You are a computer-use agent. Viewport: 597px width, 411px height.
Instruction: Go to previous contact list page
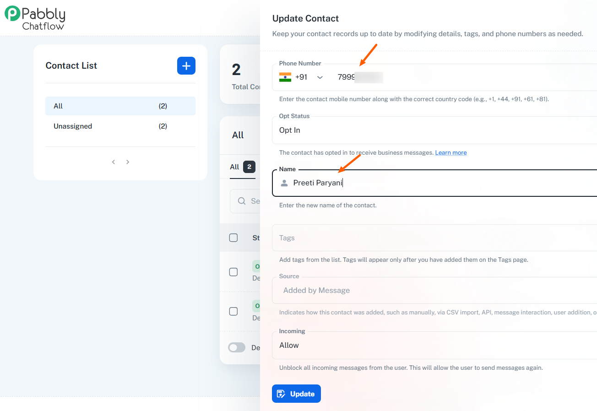114,162
